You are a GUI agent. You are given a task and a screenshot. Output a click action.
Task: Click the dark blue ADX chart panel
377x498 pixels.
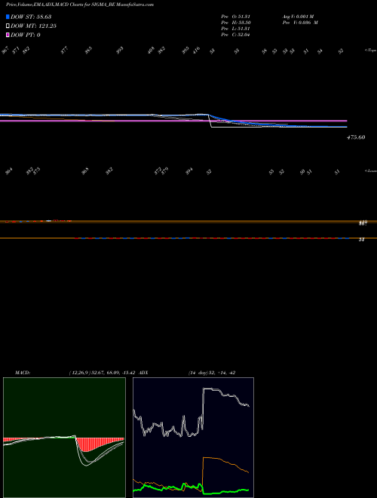point(193,438)
